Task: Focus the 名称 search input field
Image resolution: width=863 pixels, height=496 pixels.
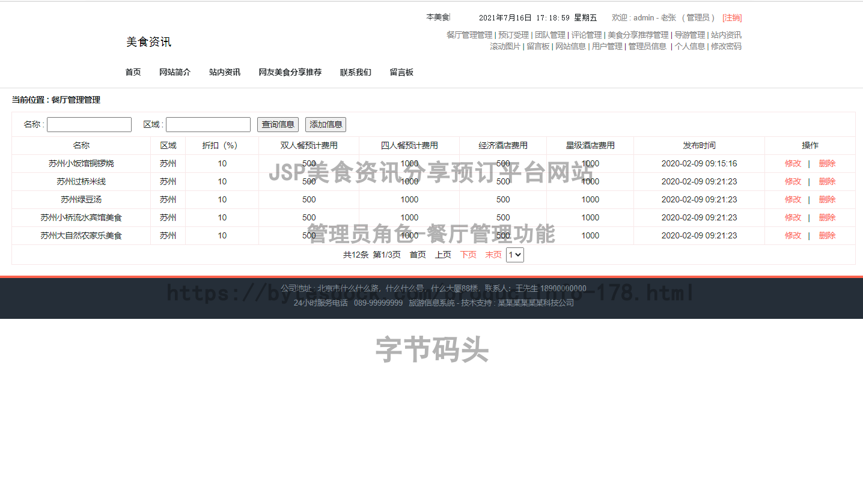Action: click(89, 124)
